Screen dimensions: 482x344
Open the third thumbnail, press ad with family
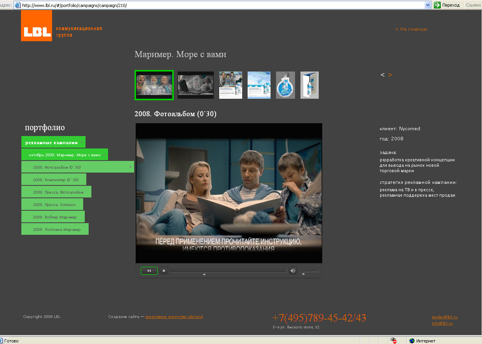[231, 85]
